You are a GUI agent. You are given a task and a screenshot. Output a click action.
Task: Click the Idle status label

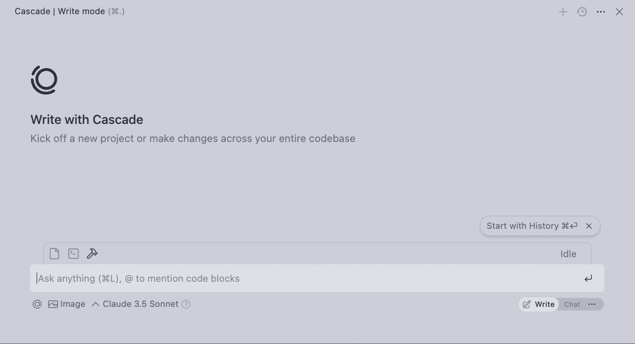click(568, 254)
